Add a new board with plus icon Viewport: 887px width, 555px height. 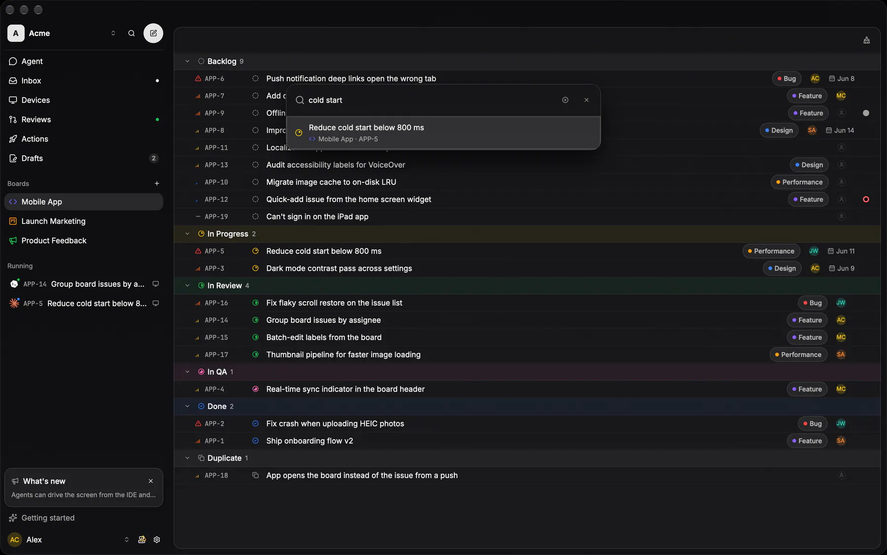(x=157, y=183)
